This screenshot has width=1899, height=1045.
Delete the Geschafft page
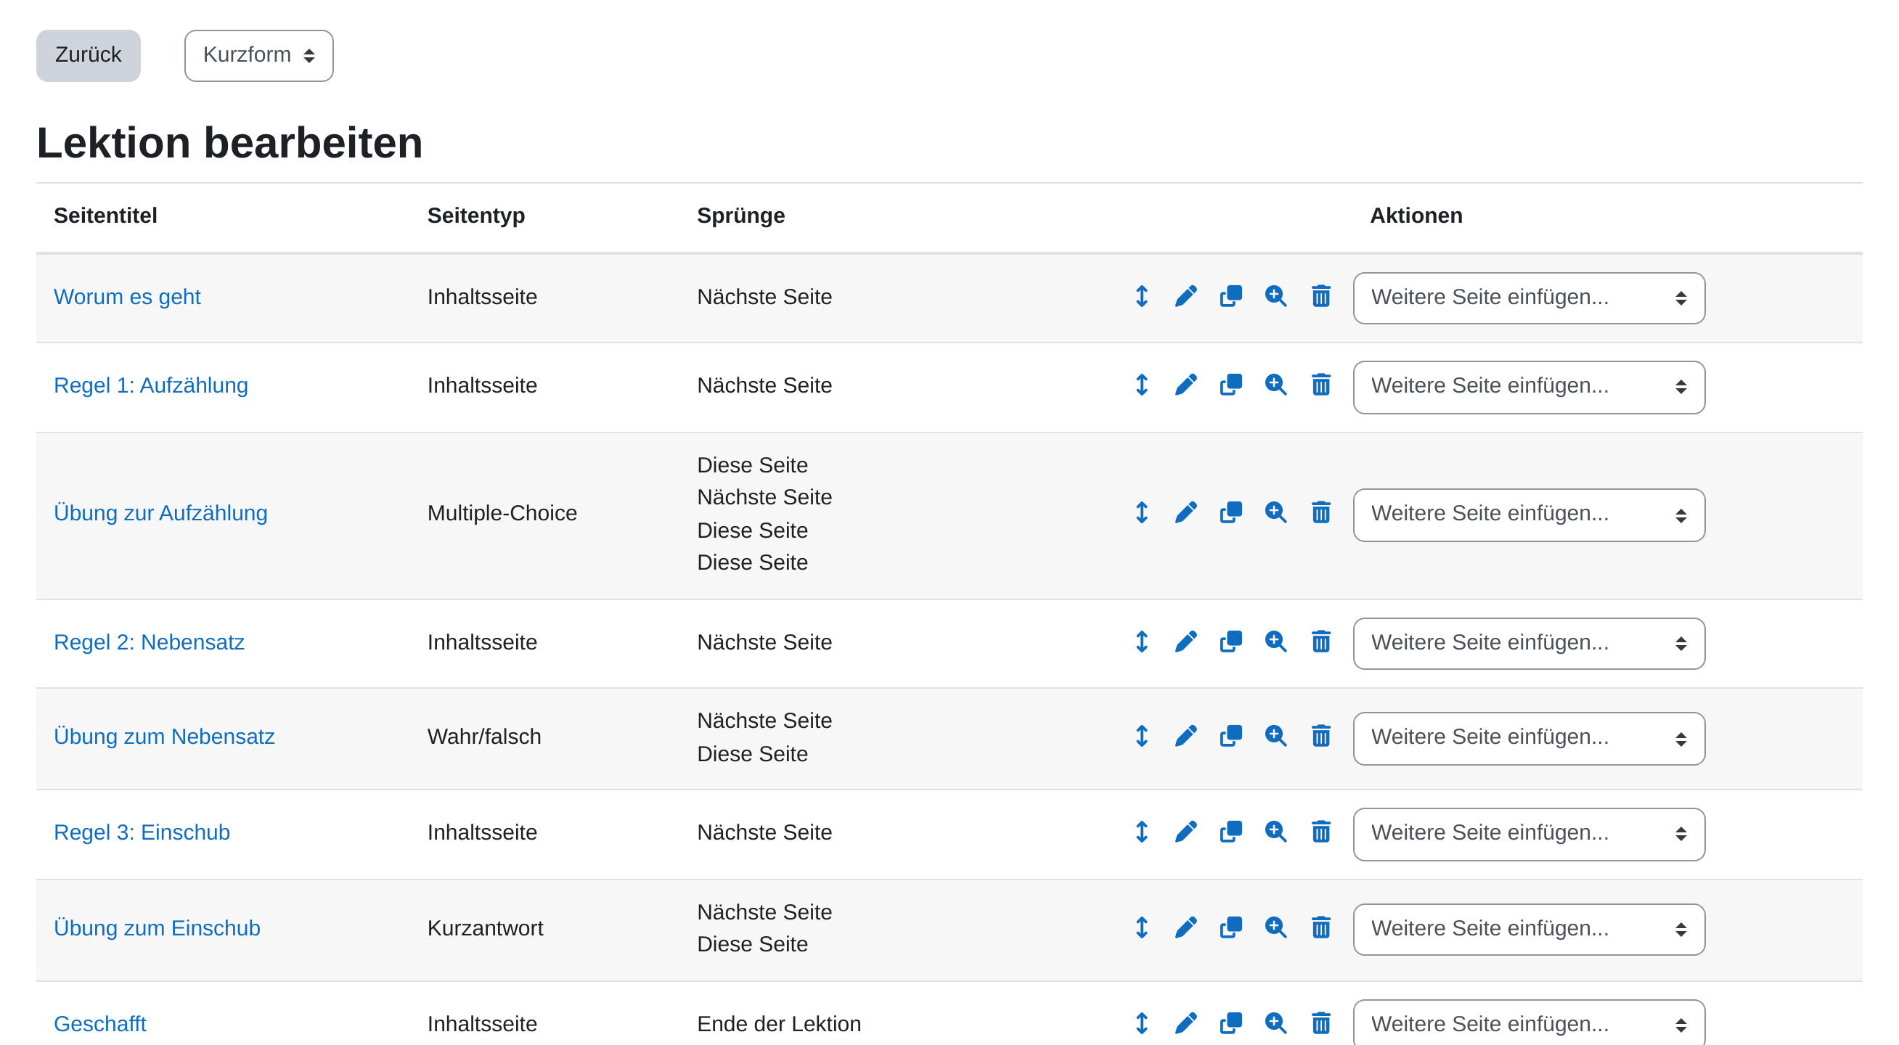tap(1320, 1023)
